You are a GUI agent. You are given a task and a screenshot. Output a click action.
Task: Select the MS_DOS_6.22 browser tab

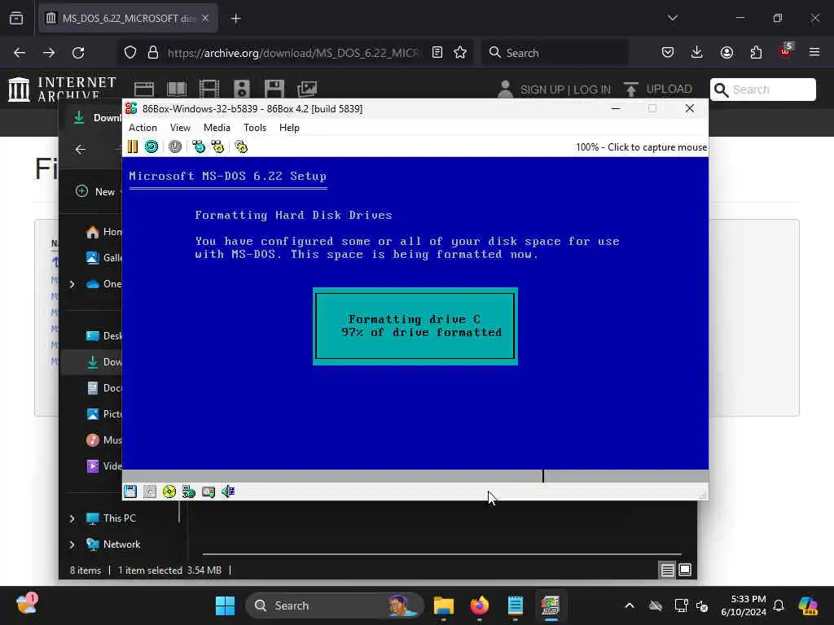tap(128, 19)
